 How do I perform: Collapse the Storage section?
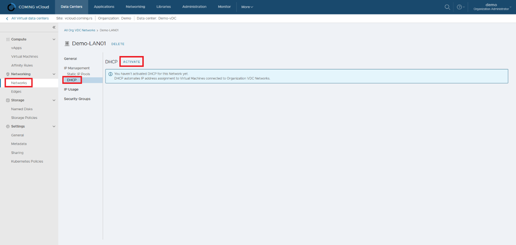tap(54, 100)
